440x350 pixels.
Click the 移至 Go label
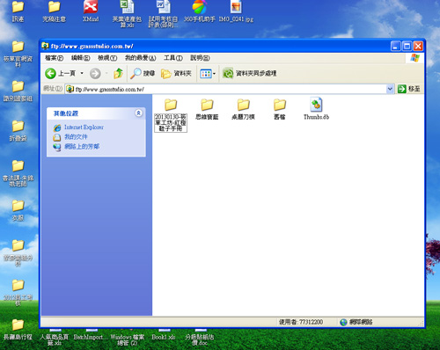[414, 89]
